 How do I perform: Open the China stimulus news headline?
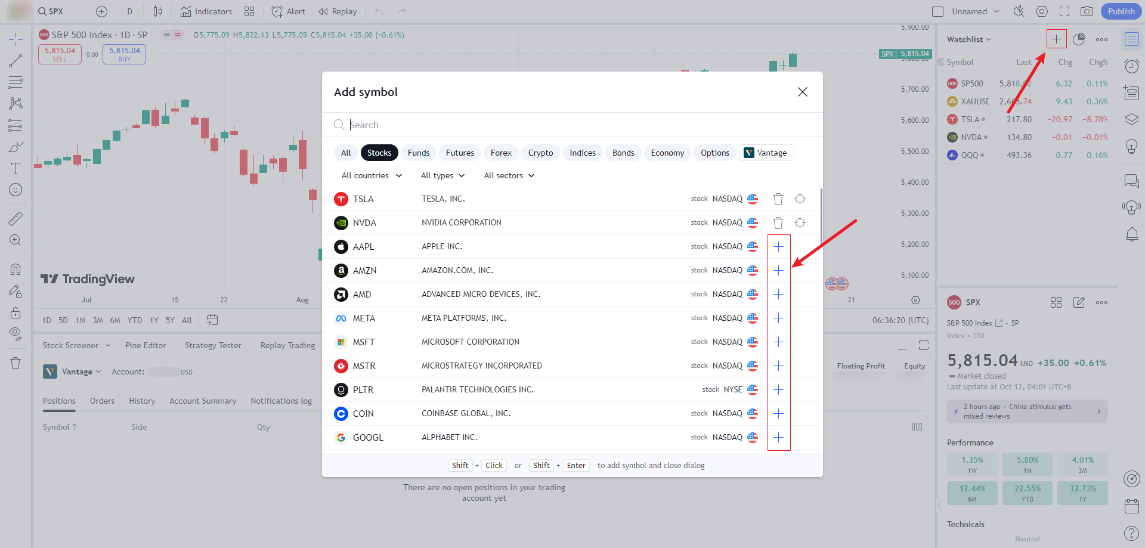coord(1027,411)
